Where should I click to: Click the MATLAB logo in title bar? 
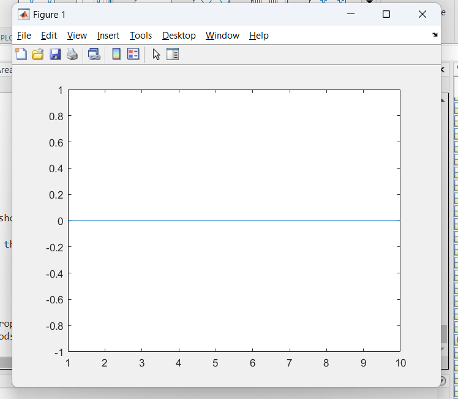24,14
